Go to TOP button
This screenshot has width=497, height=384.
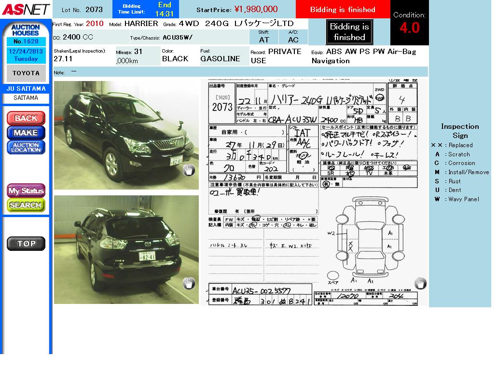coord(26,244)
